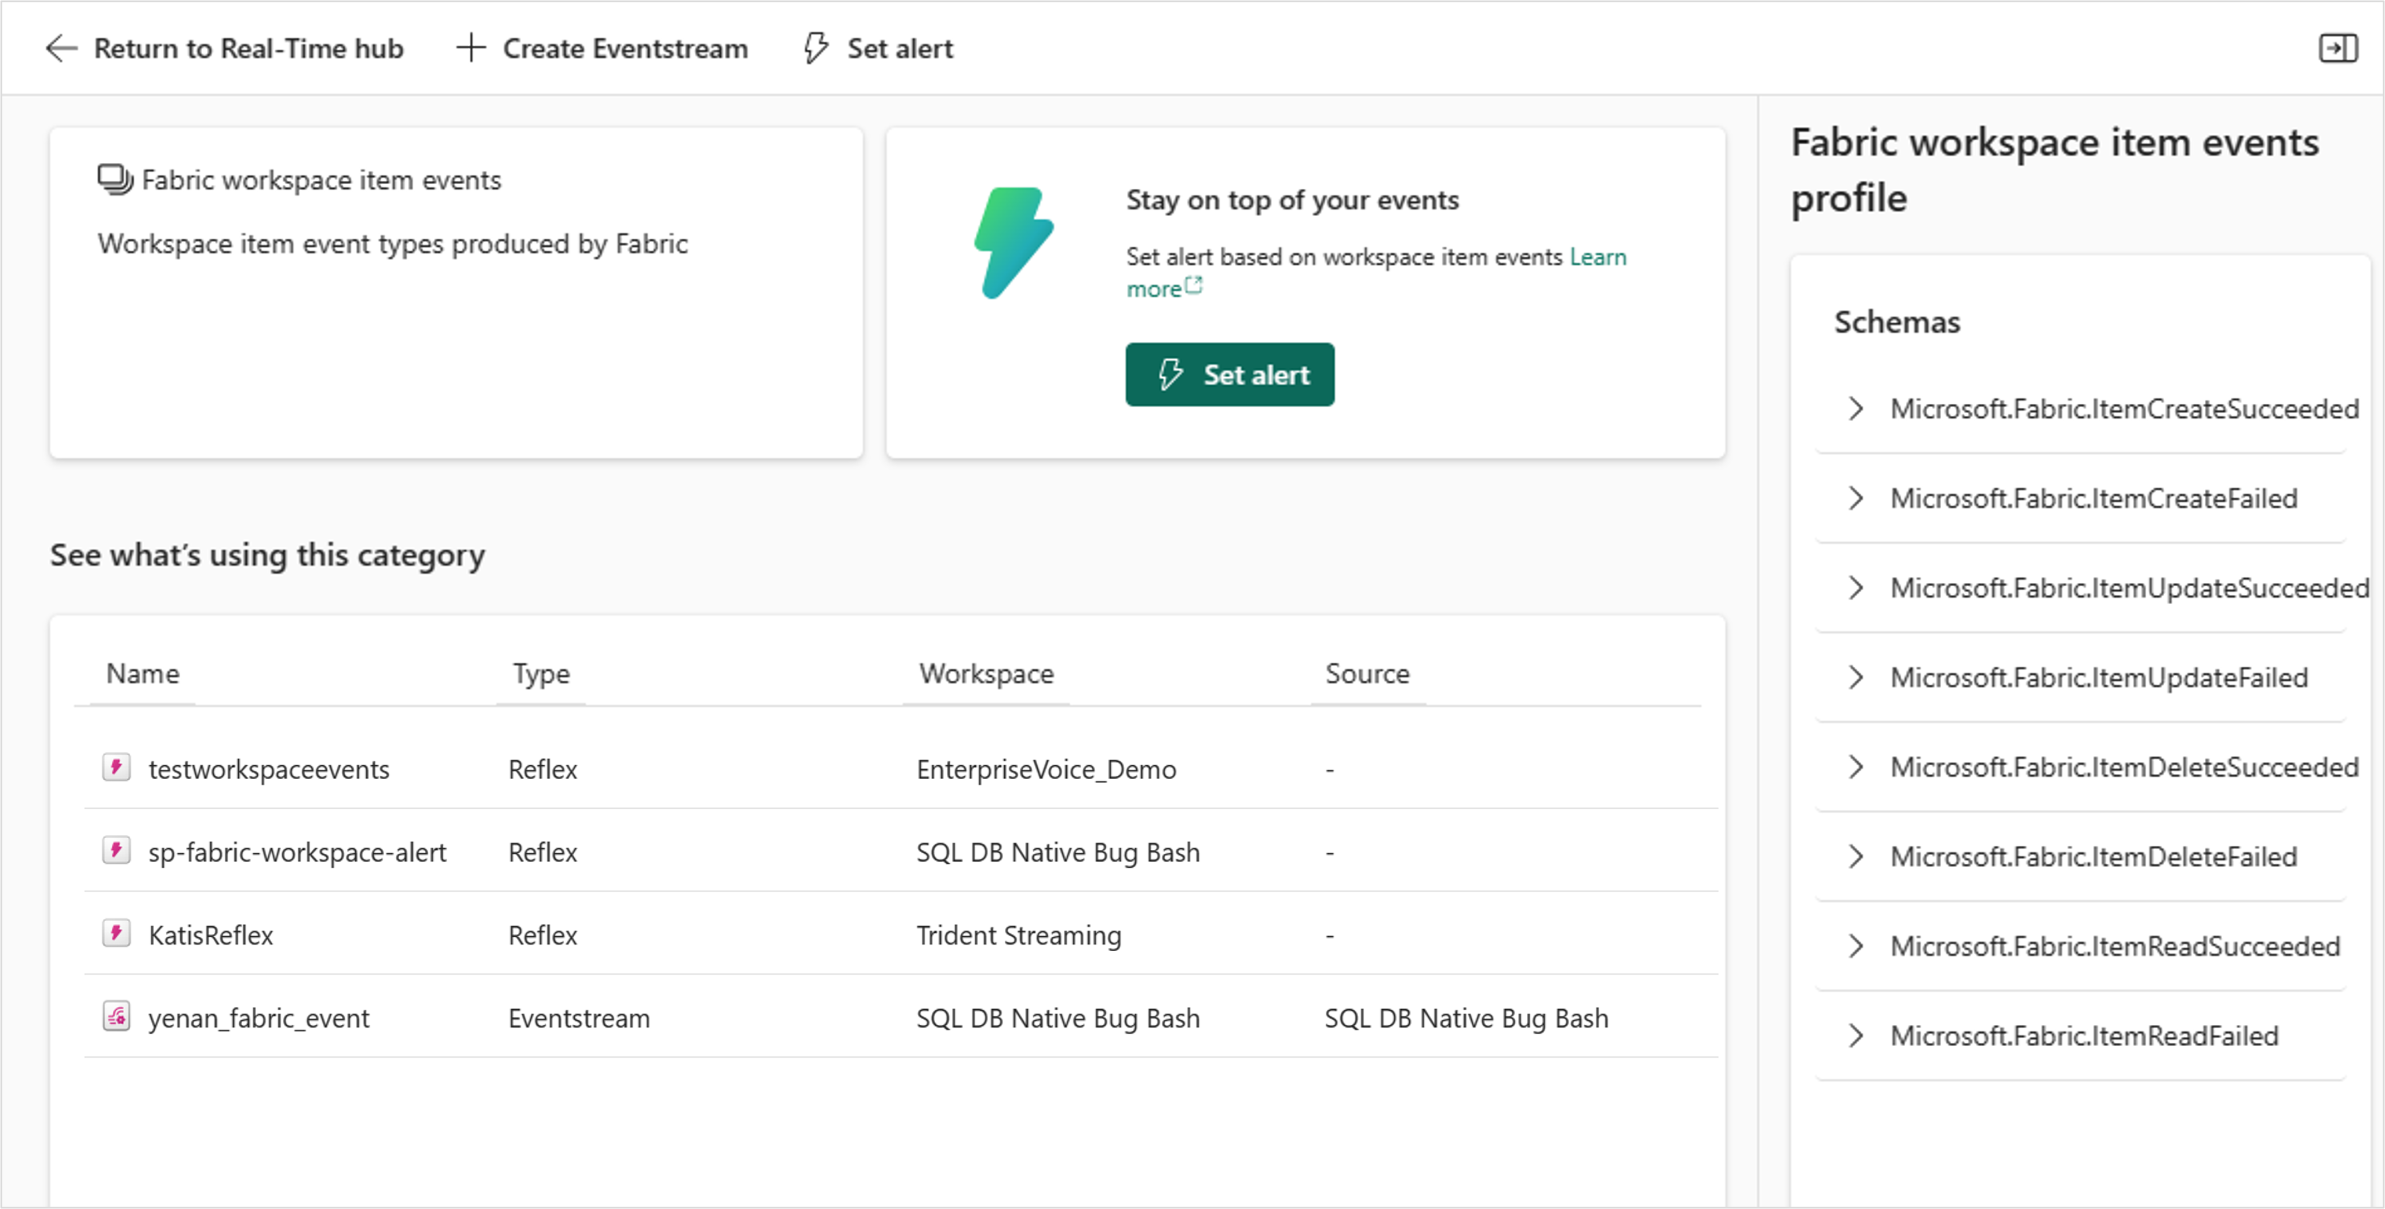Click the green lightning bolt graphic
The image size is (2385, 1209).
1014,243
